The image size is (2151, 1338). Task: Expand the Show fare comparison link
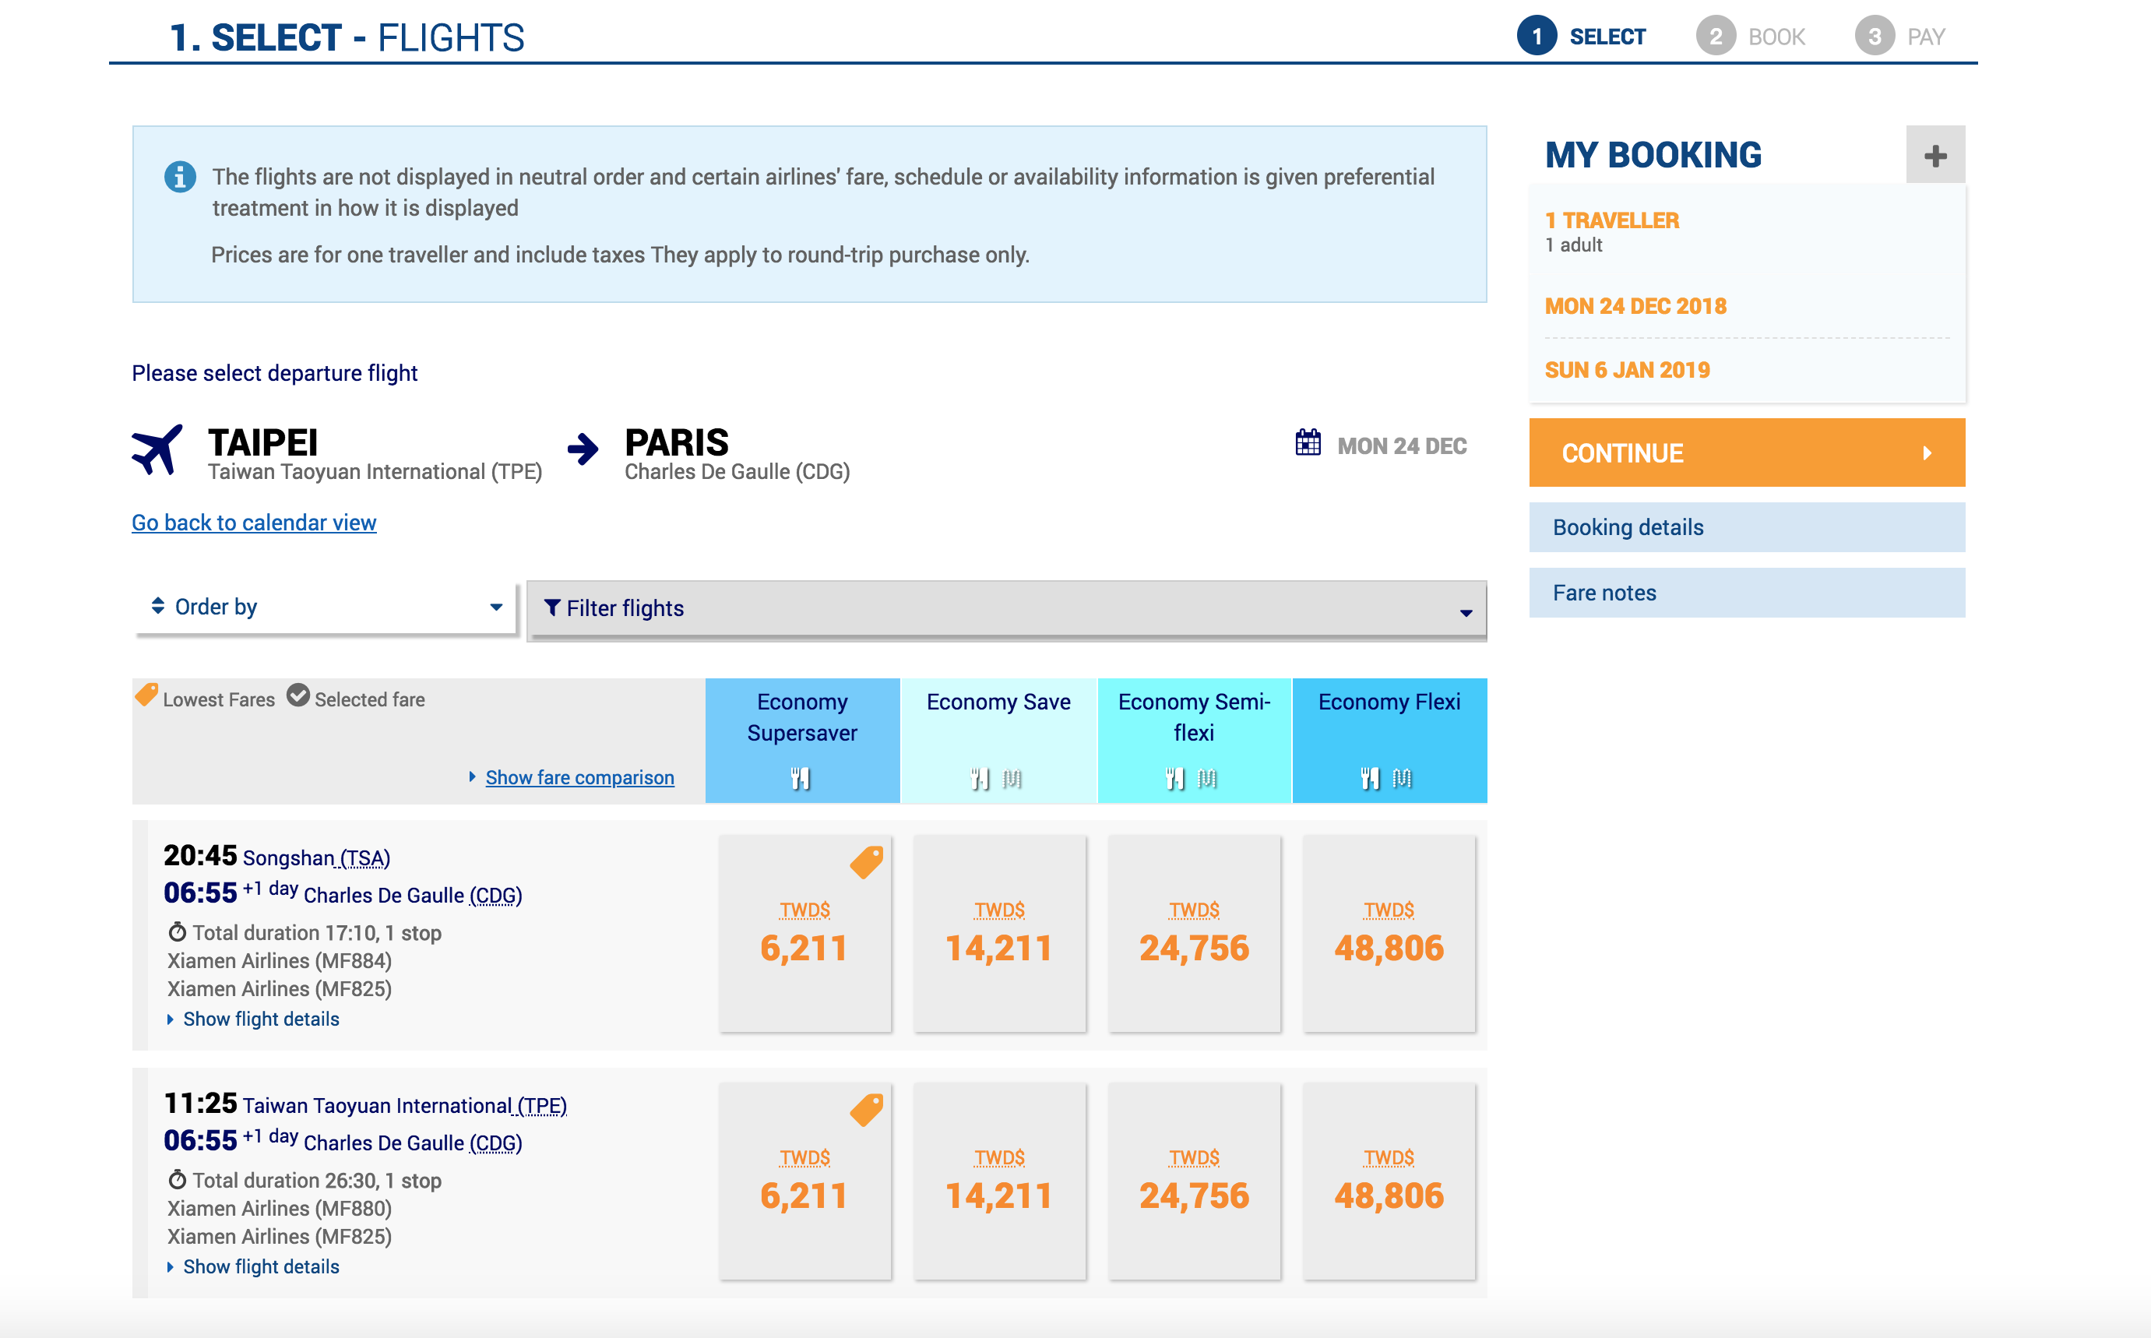(579, 777)
